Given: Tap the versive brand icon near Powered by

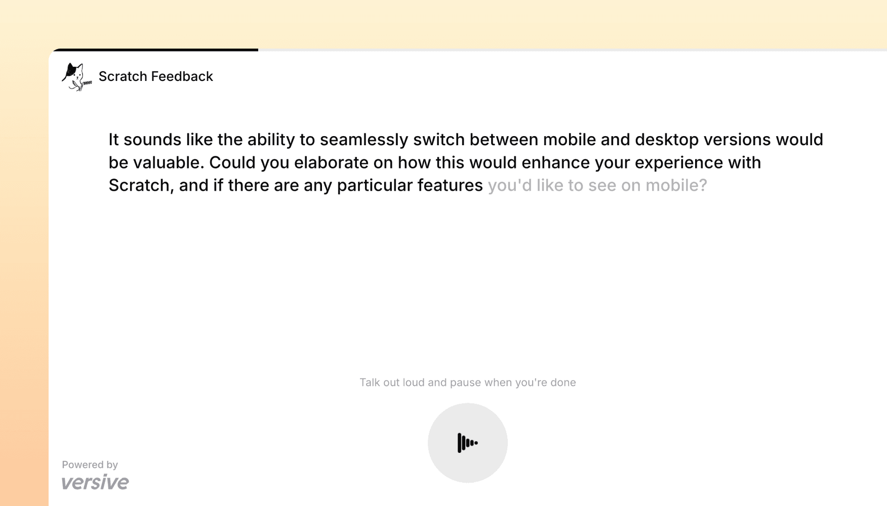Looking at the screenshot, I should click(x=95, y=482).
